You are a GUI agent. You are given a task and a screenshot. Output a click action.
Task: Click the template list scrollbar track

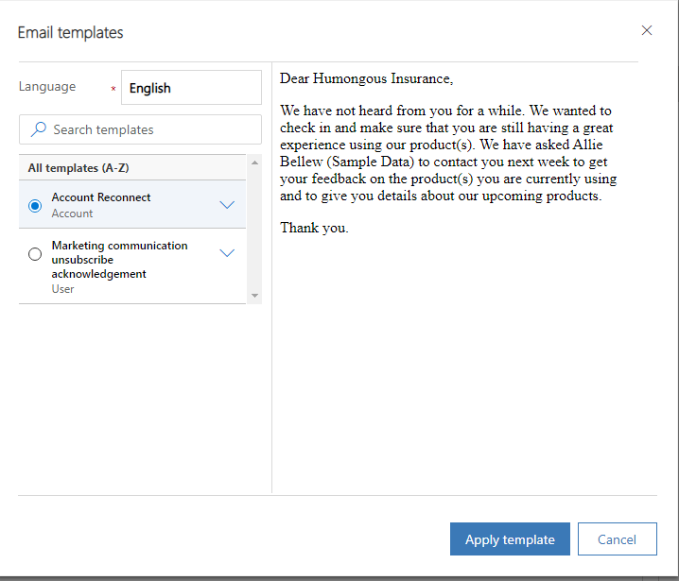[253, 229]
